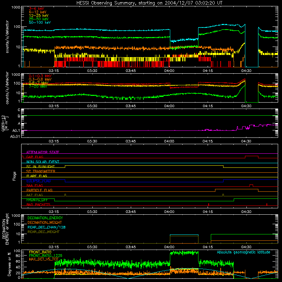Click the FLARE_FLAG label
The width and height of the screenshot is (282, 282).
tap(37, 176)
